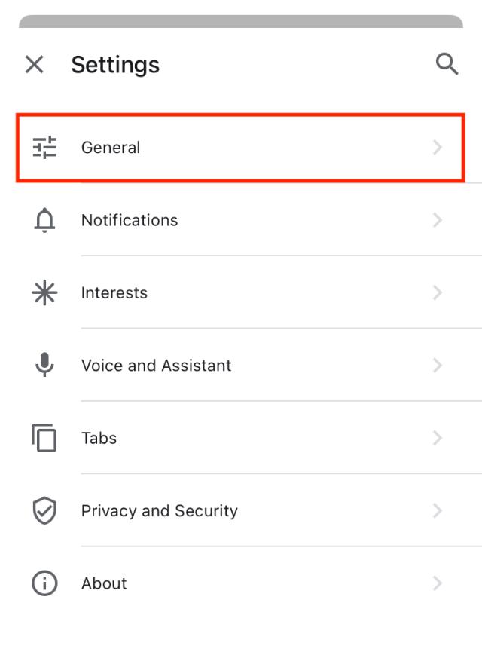
Task: Expand the General row chevron
Action: coord(438,148)
